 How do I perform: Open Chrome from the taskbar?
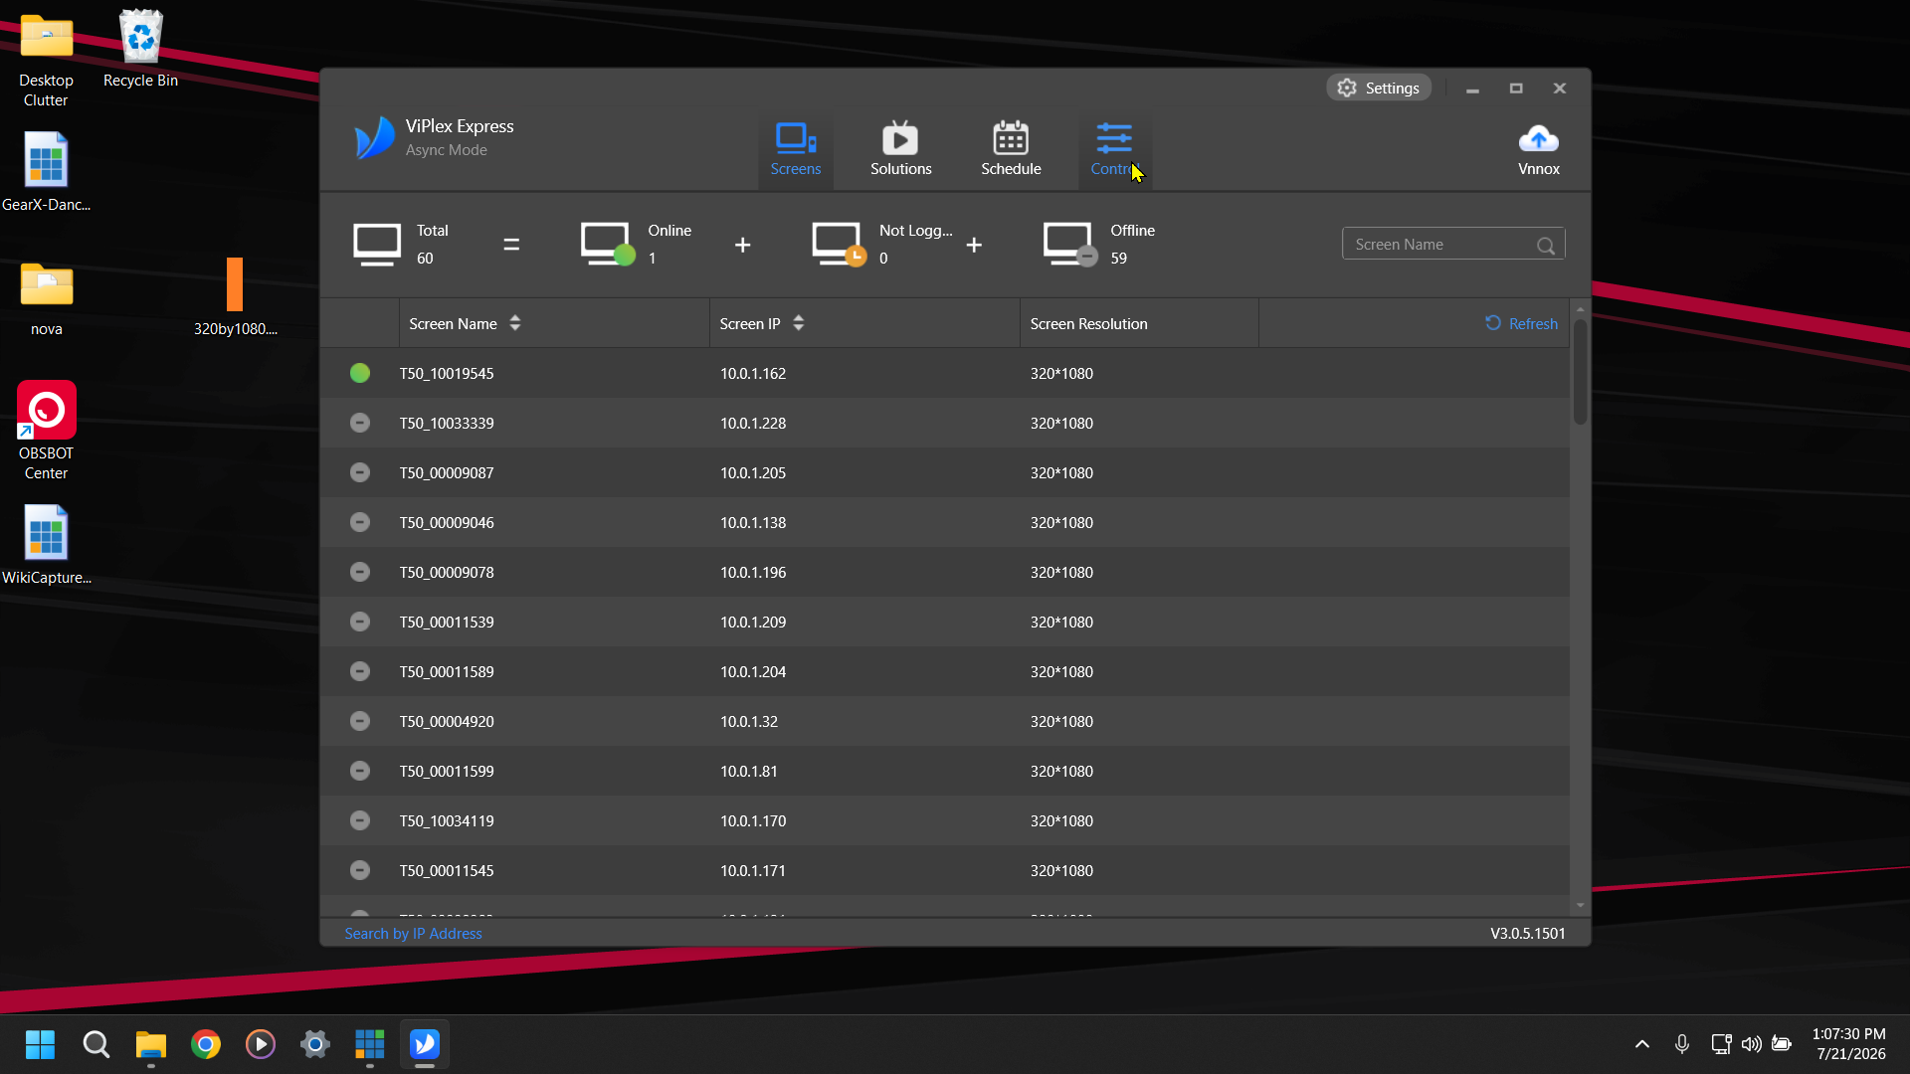click(206, 1044)
